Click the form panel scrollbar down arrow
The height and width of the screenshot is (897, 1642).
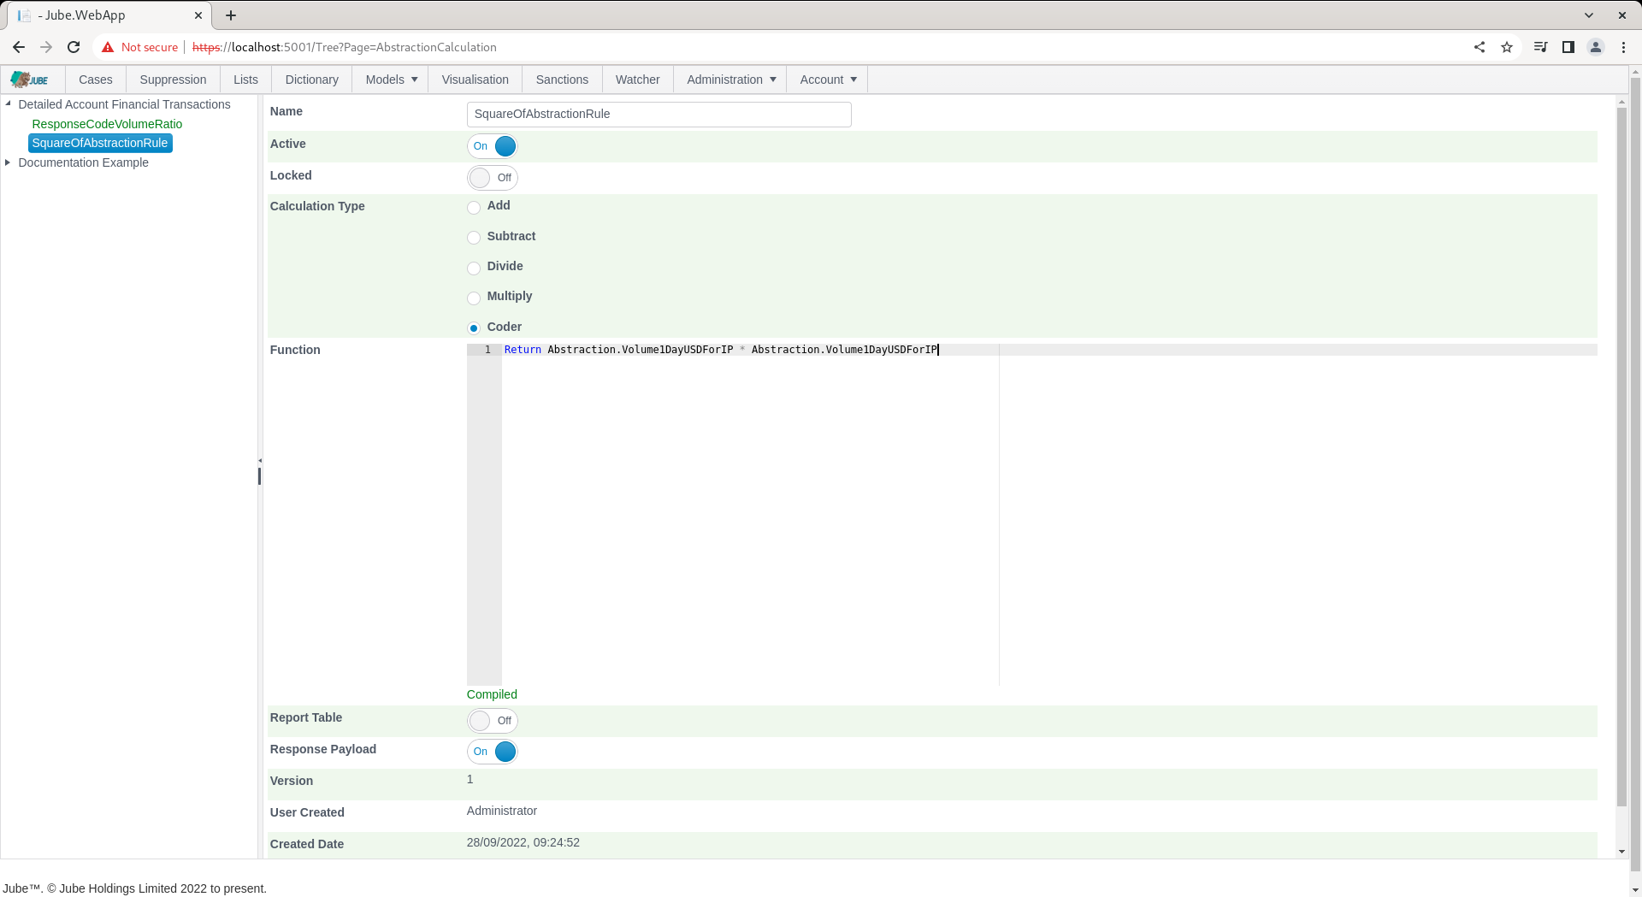[1621, 852]
